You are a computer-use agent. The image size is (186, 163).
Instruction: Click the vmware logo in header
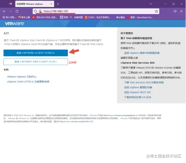click(14, 23)
